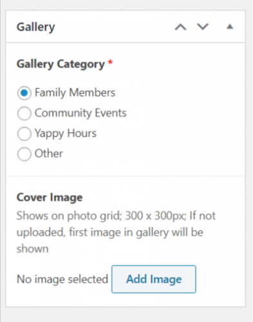Click the Other label text

pos(49,154)
